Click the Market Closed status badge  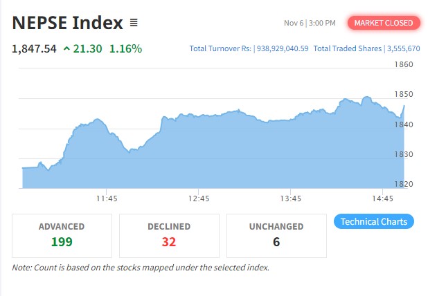384,23
